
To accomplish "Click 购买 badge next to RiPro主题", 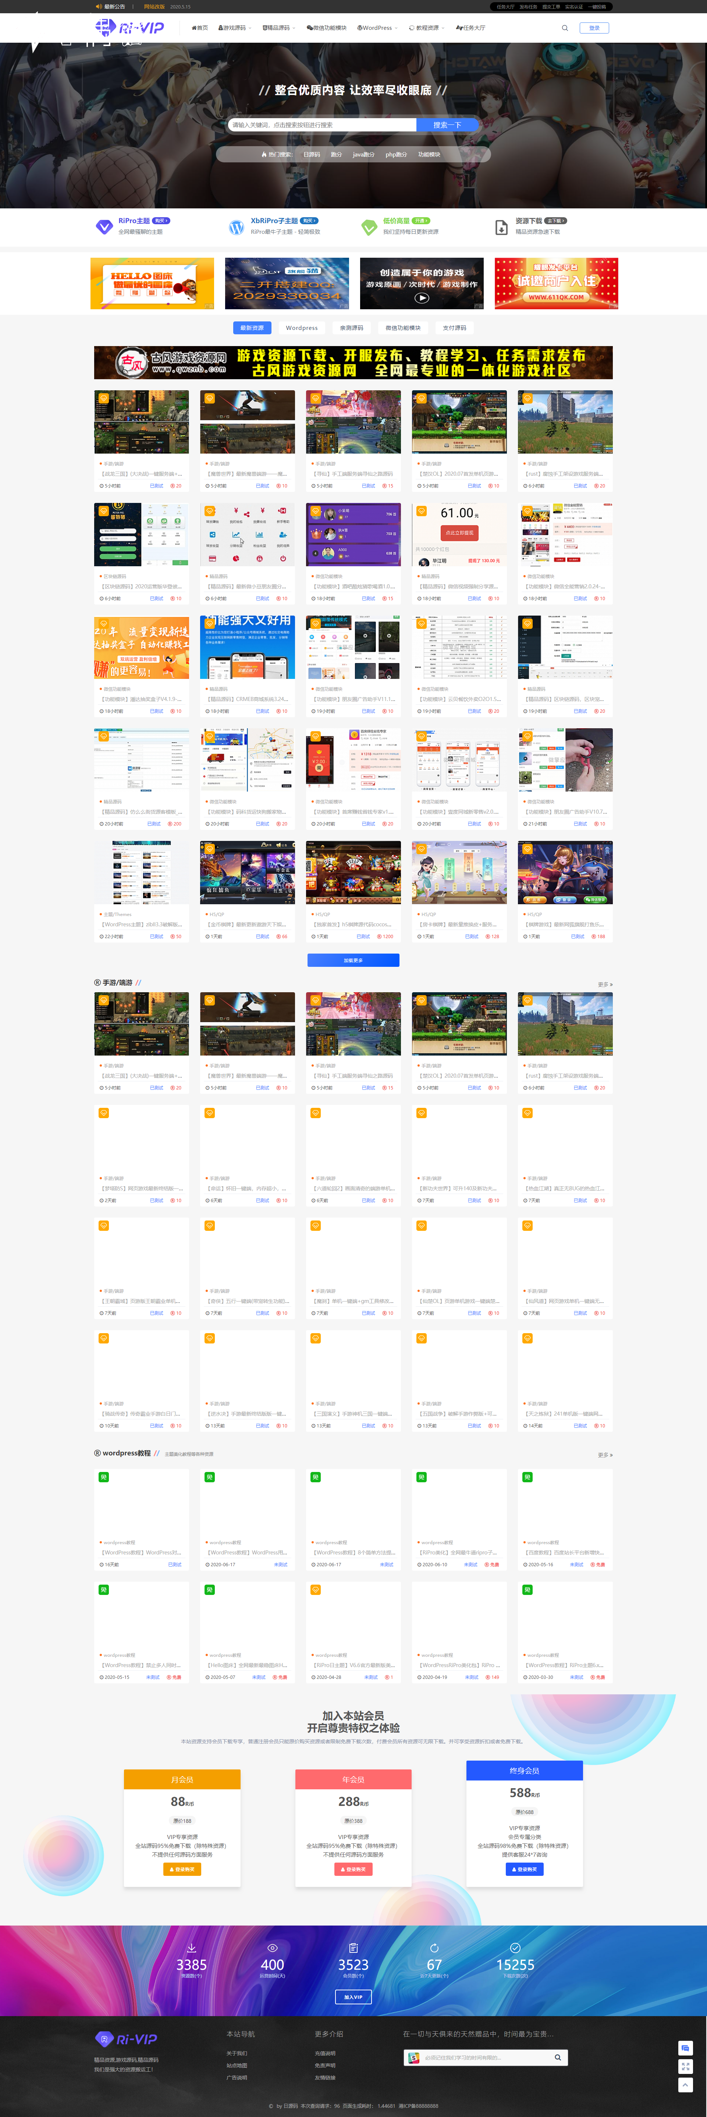I will (x=161, y=221).
